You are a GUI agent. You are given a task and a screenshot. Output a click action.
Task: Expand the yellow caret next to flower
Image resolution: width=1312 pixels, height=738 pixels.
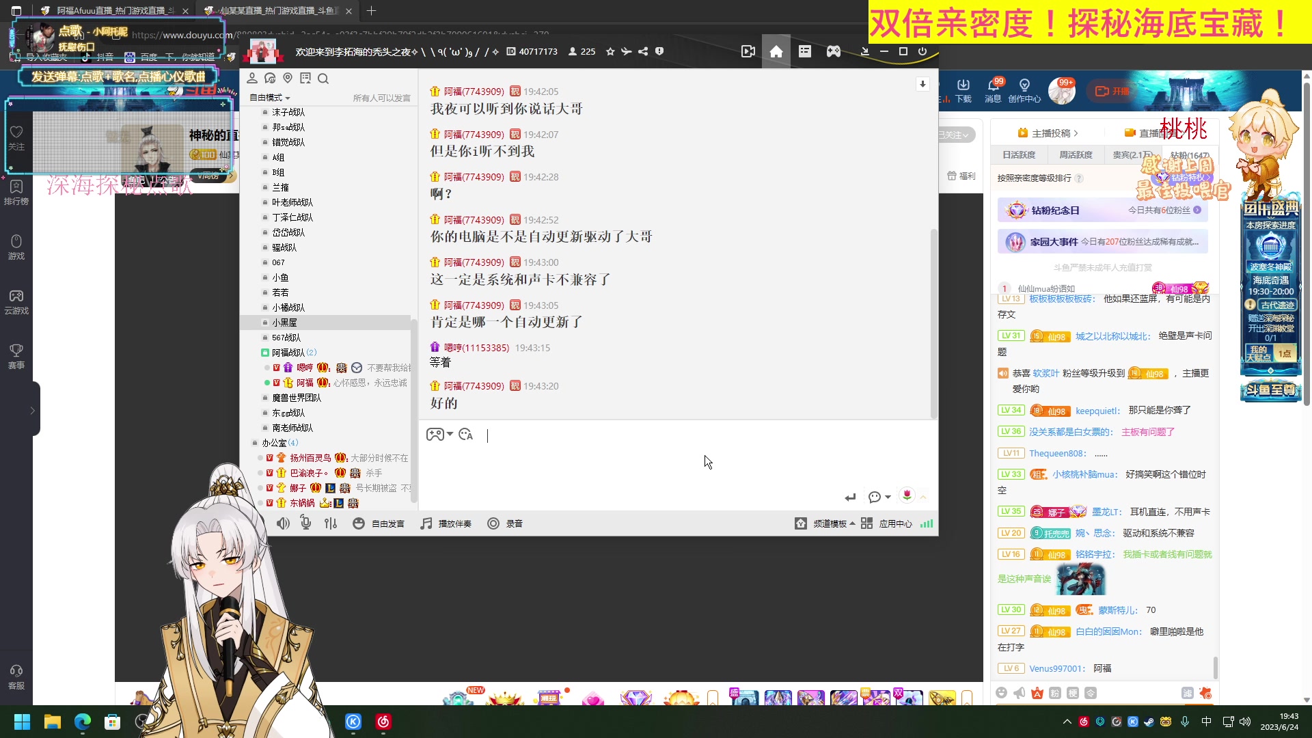click(x=923, y=497)
